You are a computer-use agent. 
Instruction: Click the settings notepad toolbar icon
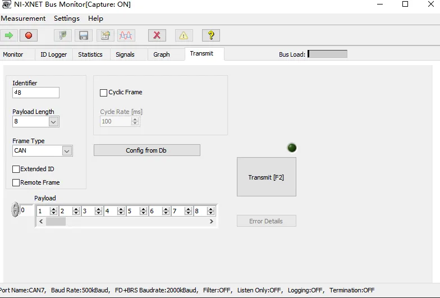coord(106,35)
